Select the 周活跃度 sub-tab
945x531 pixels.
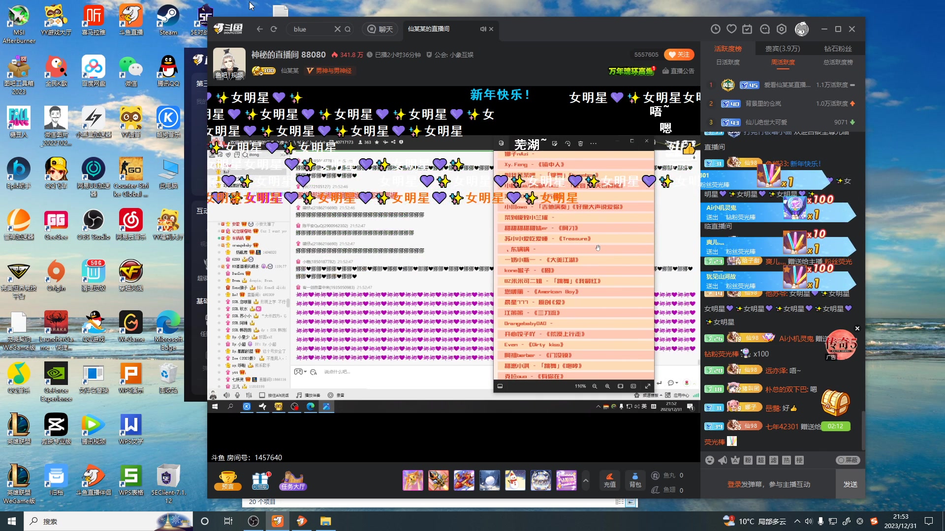click(783, 62)
